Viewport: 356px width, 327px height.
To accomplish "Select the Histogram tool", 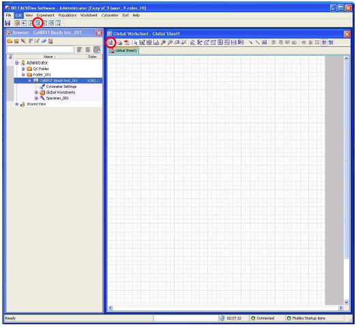I will 156,42.
